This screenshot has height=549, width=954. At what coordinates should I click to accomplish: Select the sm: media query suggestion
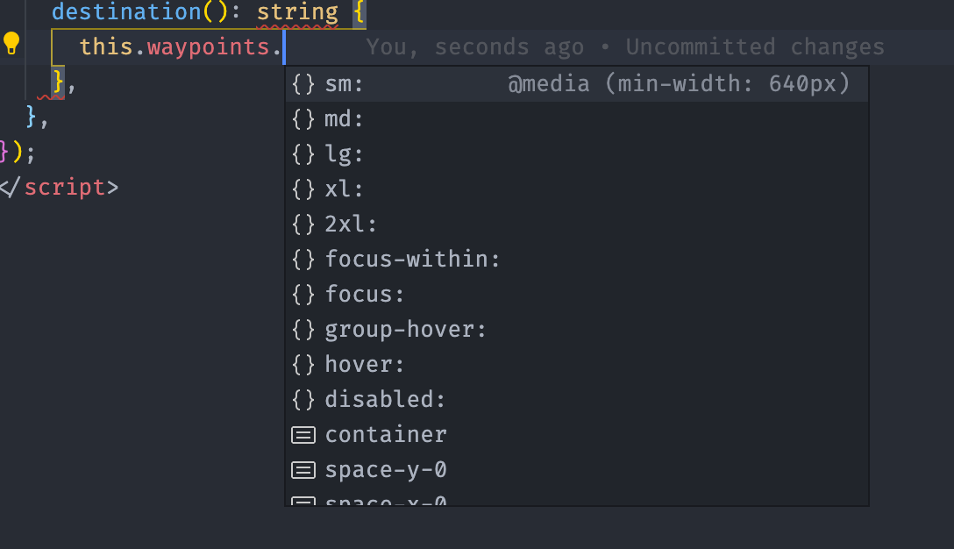577,84
